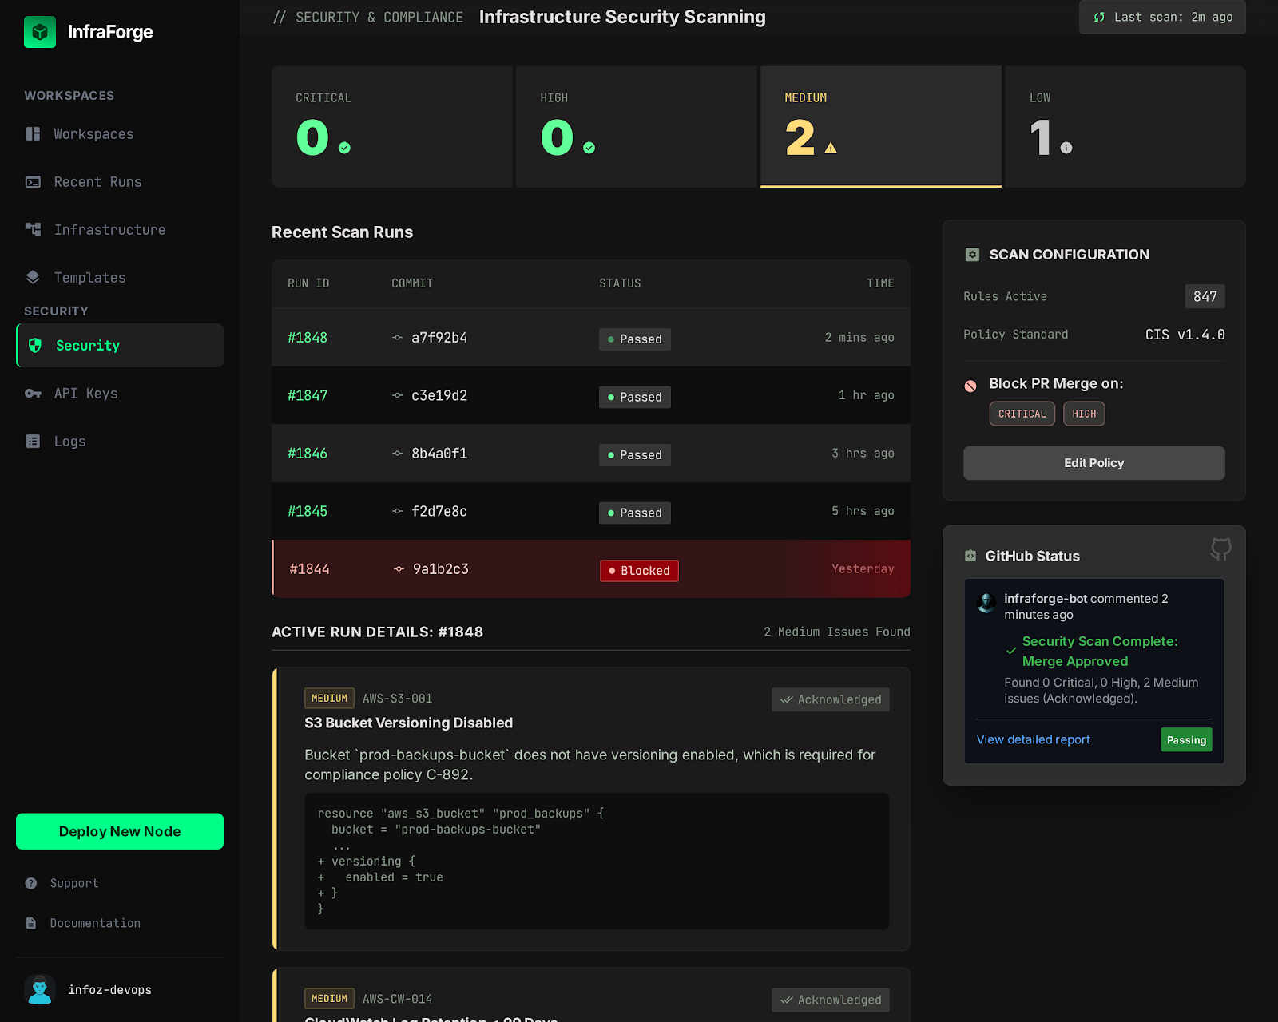Click the block icon beside Block PR Merge
The height and width of the screenshot is (1022, 1278).
point(970,386)
